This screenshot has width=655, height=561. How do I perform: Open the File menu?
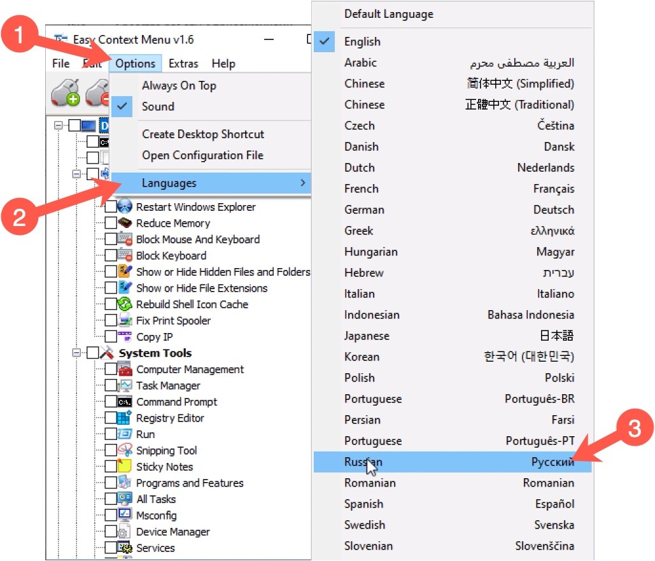pyautogui.click(x=61, y=64)
